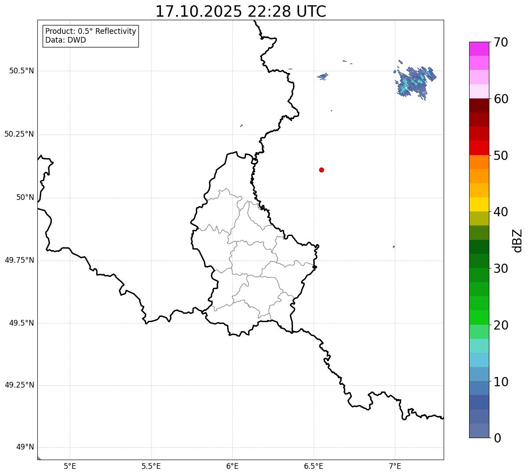The height and width of the screenshot is (475, 528).
Task: Click the 49.25°N latitude label
Action: [19, 385]
